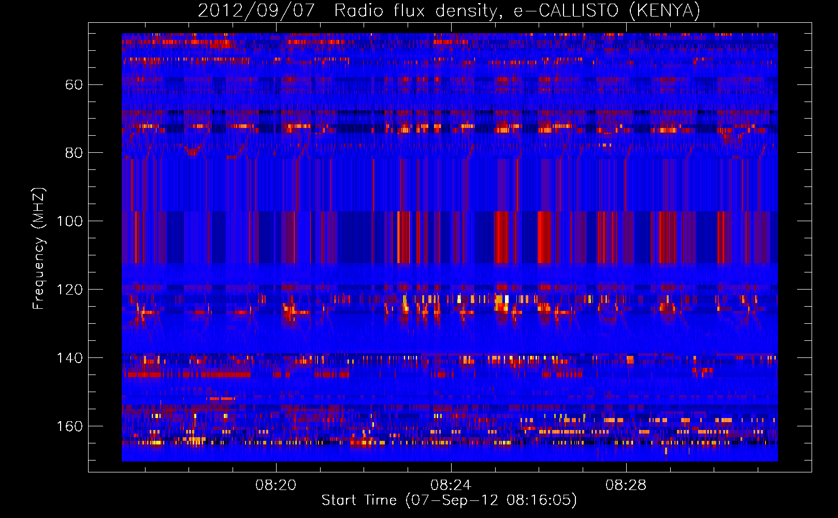Click the 80 frequency tick label
The height and width of the screenshot is (518, 838).
pyautogui.click(x=74, y=153)
